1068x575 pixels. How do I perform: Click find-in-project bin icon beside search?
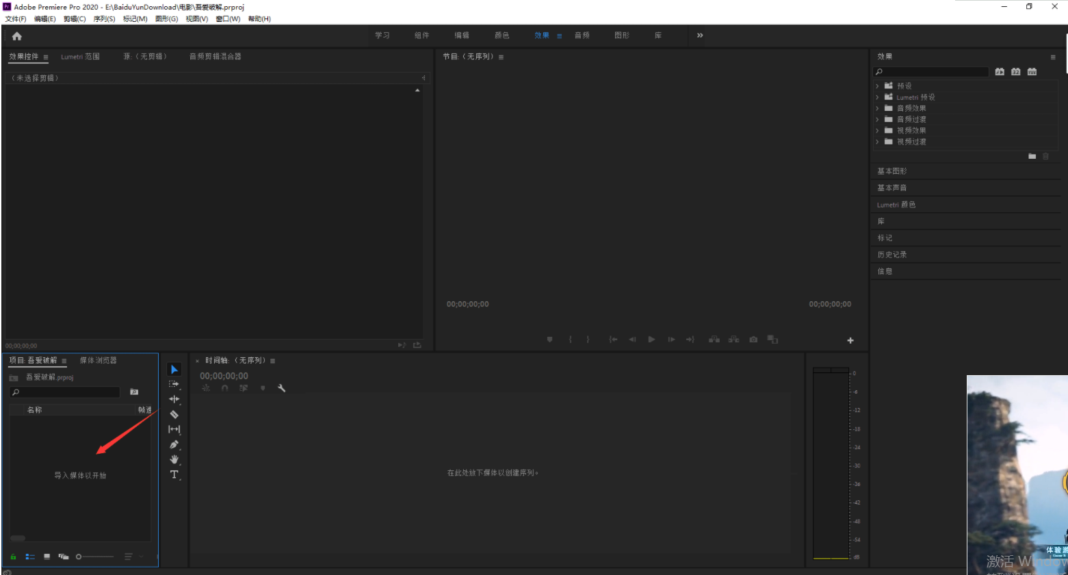[134, 392]
